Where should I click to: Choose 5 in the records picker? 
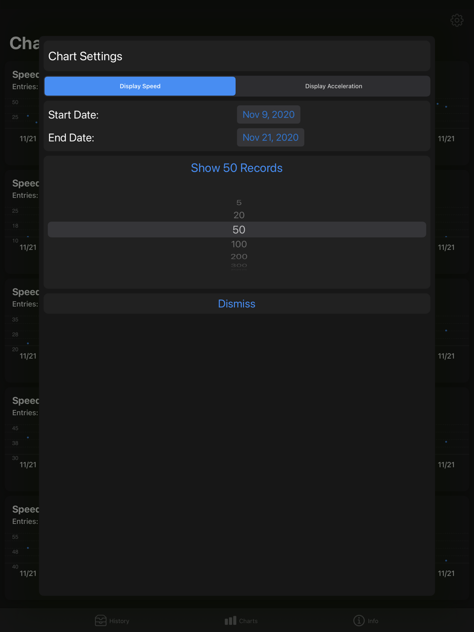pos(239,203)
